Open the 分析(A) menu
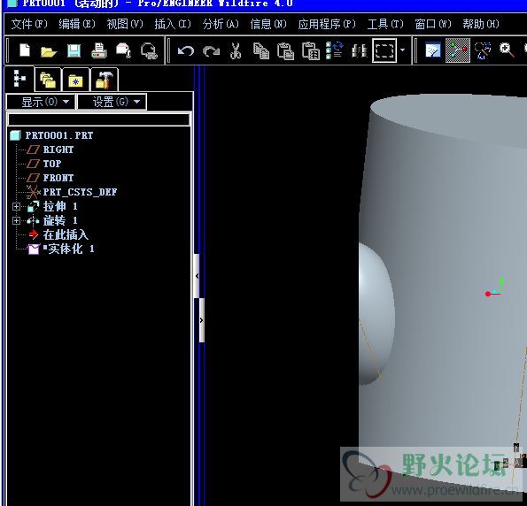 coord(221,24)
